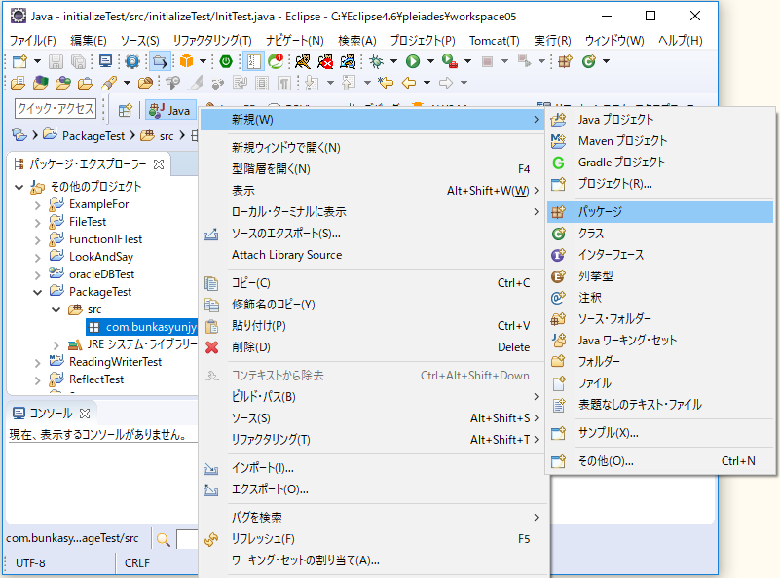
Task: Expand JRE システム・ライブラリー node
Action: pyautogui.click(x=56, y=344)
